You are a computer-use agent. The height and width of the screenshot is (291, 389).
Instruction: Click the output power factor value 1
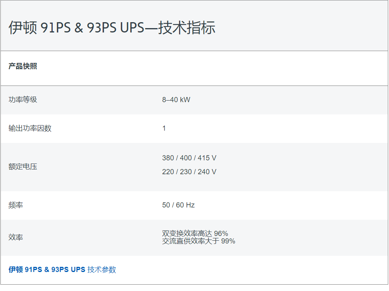164,128
